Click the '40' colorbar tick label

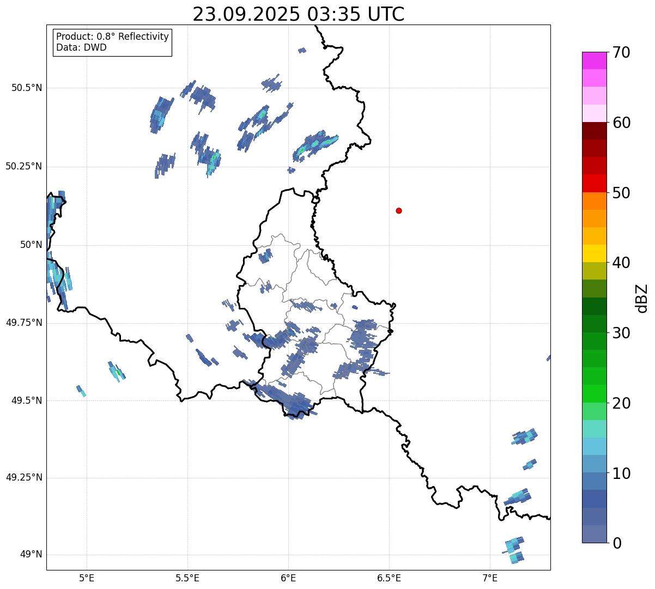pyautogui.click(x=621, y=263)
